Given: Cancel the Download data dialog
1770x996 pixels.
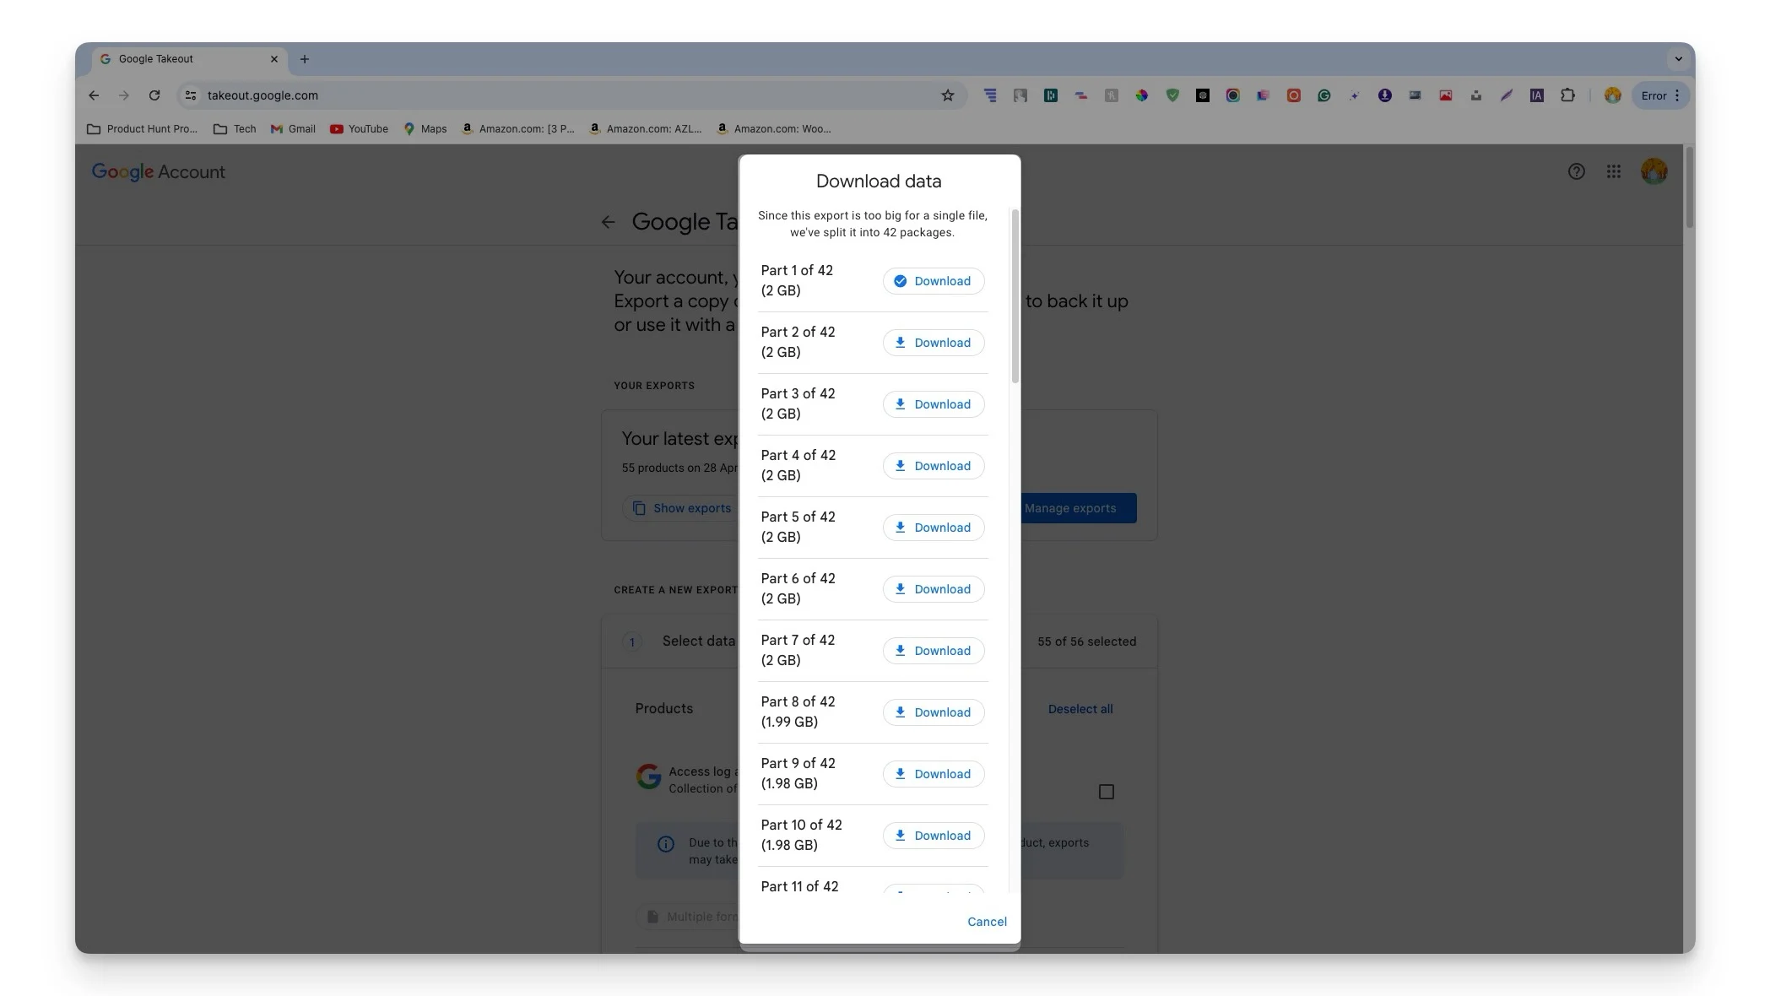Looking at the screenshot, I should click(986, 922).
